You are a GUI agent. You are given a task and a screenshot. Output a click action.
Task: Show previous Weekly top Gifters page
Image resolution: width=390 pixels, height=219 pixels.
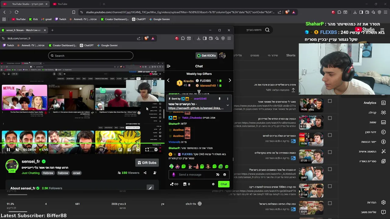point(168,81)
